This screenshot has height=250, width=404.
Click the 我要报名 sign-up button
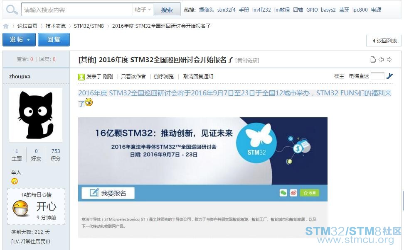tap(108, 193)
